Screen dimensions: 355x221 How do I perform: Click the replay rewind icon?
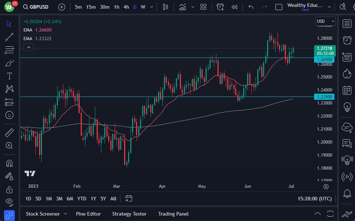234,7
